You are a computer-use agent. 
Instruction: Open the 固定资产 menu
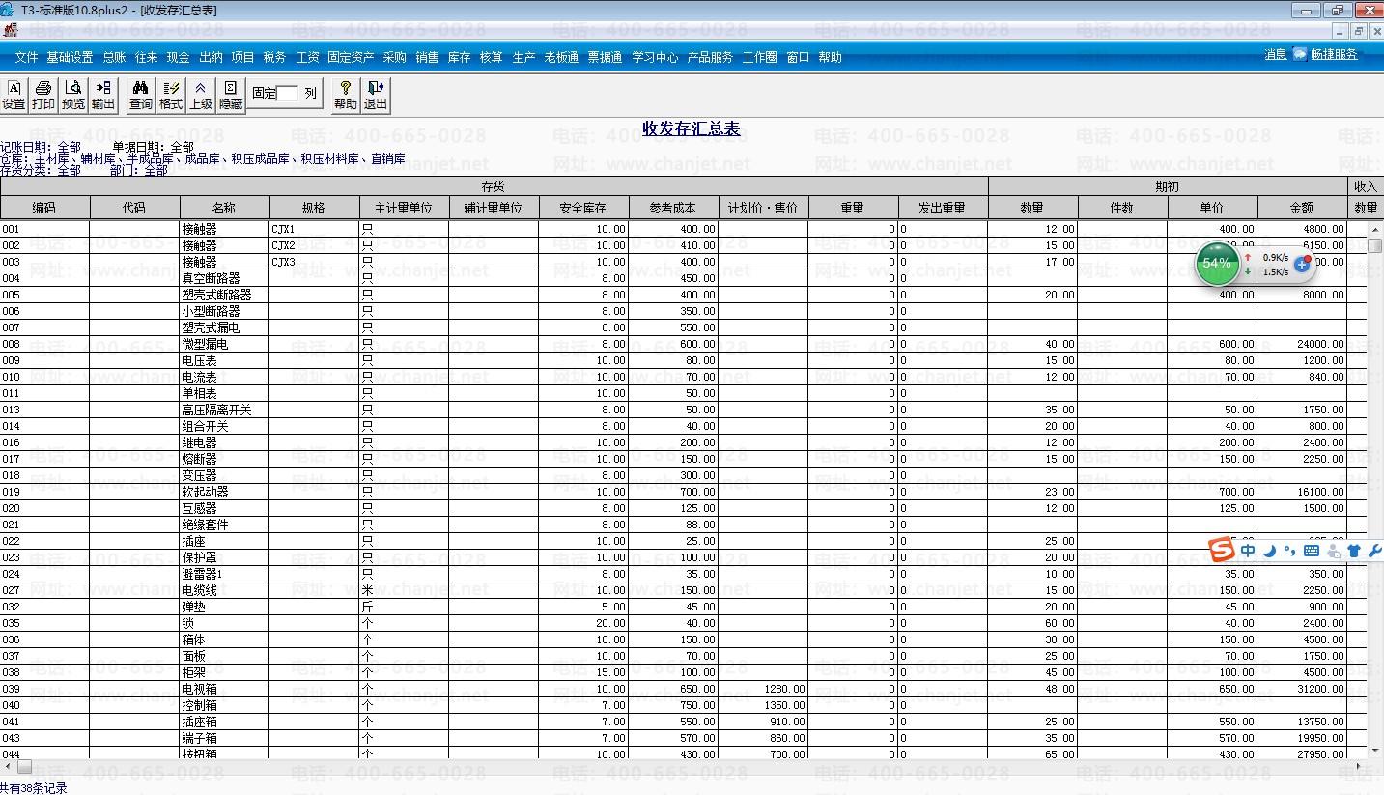point(351,57)
